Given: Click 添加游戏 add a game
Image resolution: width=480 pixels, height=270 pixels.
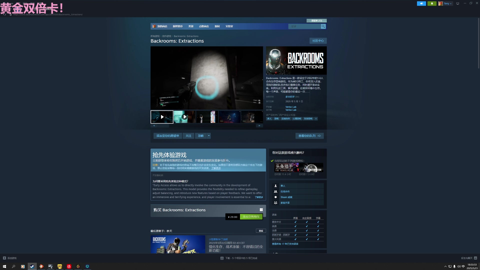Looking at the screenshot, I should tap(10, 258).
